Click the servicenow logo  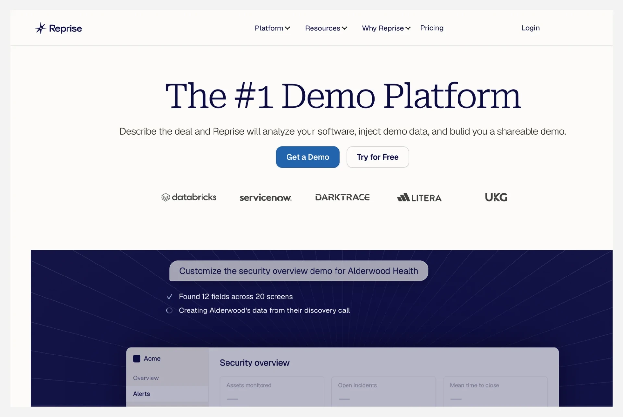265,197
